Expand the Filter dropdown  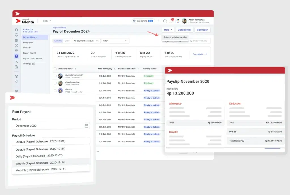pos(115,41)
